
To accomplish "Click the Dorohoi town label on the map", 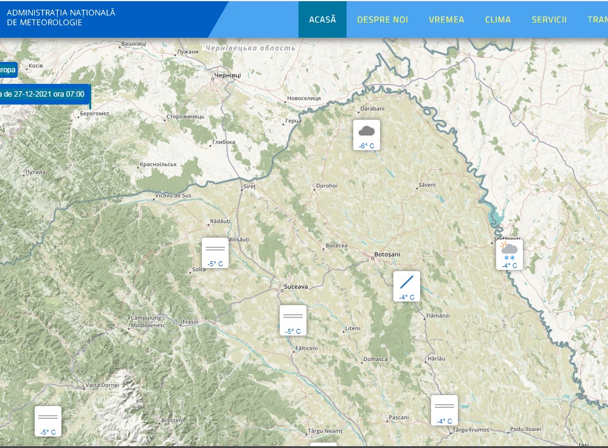I will click(326, 186).
